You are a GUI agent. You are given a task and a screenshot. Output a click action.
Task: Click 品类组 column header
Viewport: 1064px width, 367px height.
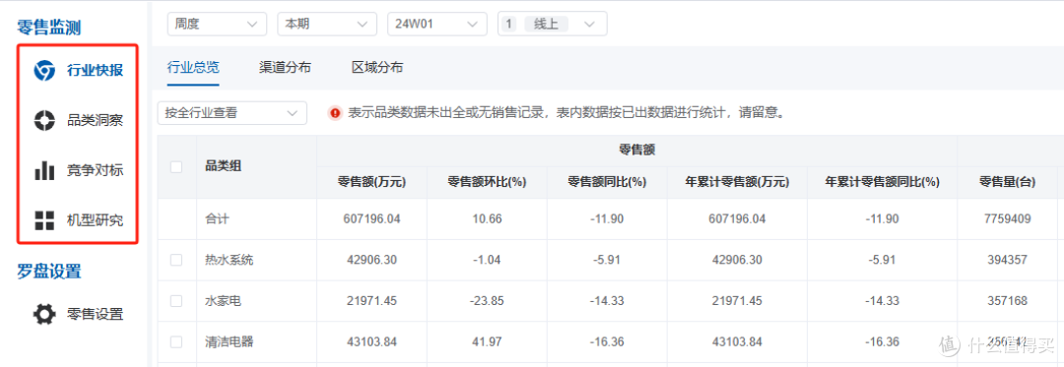click(x=224, y=166)
